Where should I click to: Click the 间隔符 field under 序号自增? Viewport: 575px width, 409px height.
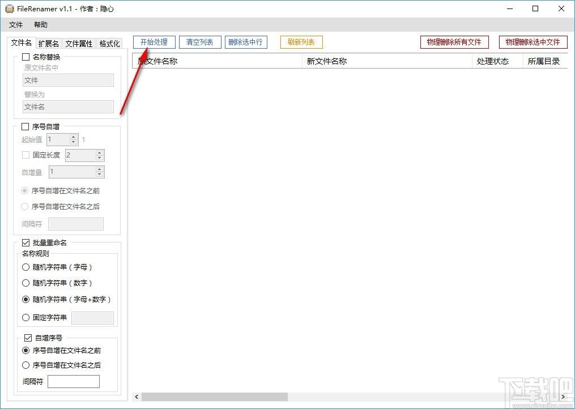pyautogui.click(x=76, y=224)
